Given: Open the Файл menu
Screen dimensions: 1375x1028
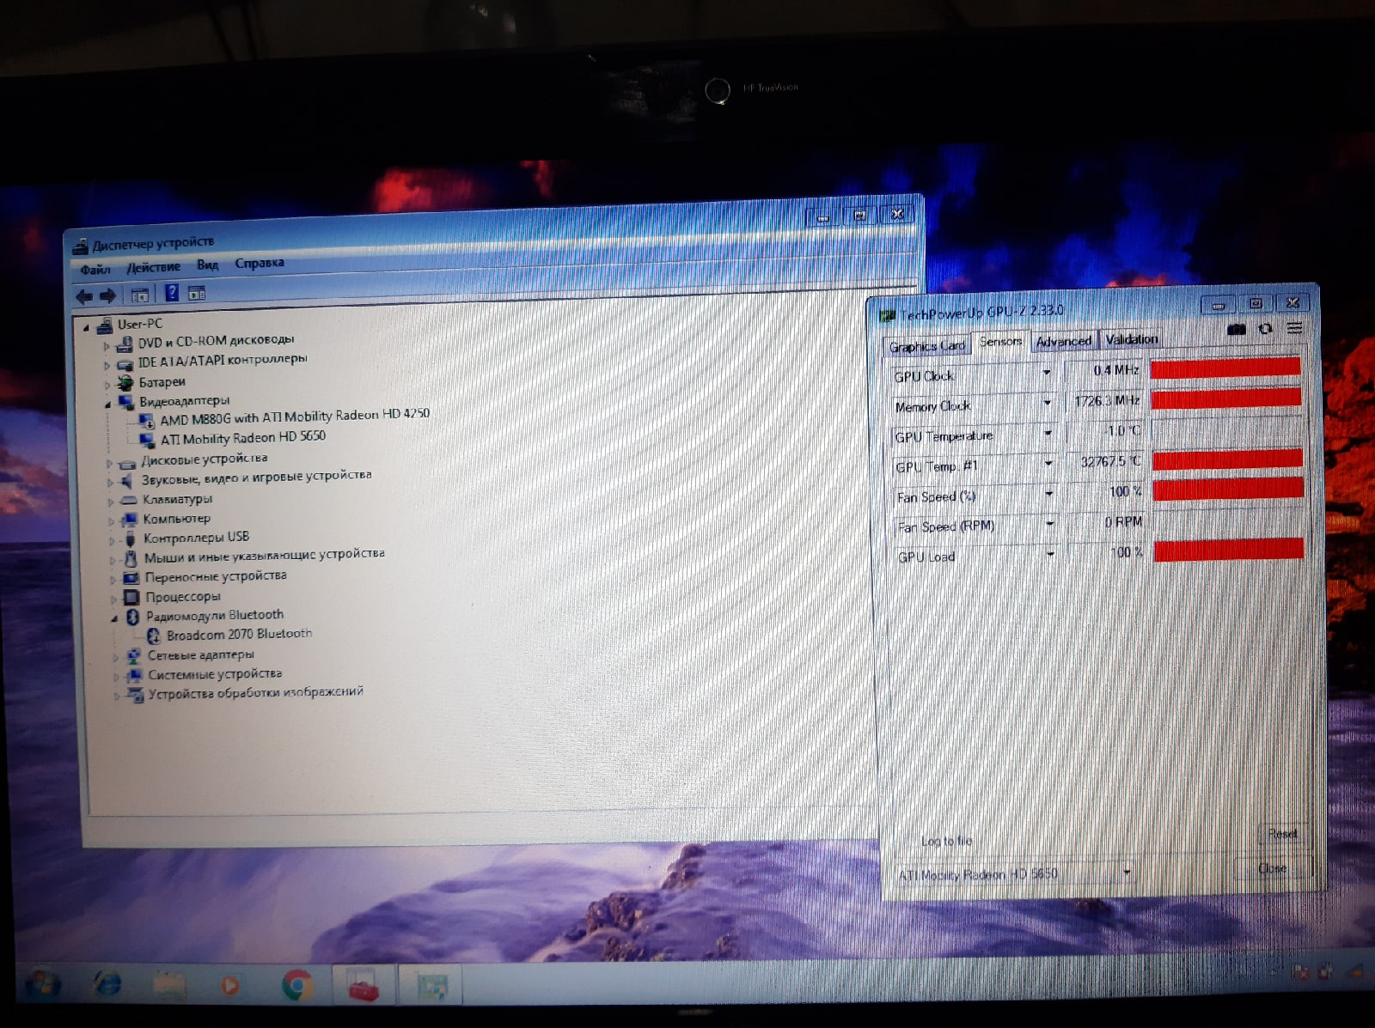Looking at the screenshot, I should pyautogui.click(x=95, y=270).
